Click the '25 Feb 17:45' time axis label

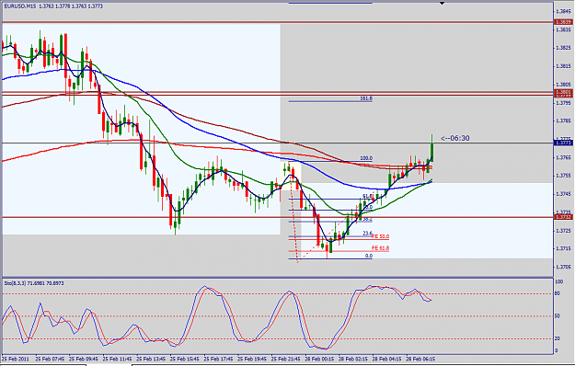coord(219,359)
